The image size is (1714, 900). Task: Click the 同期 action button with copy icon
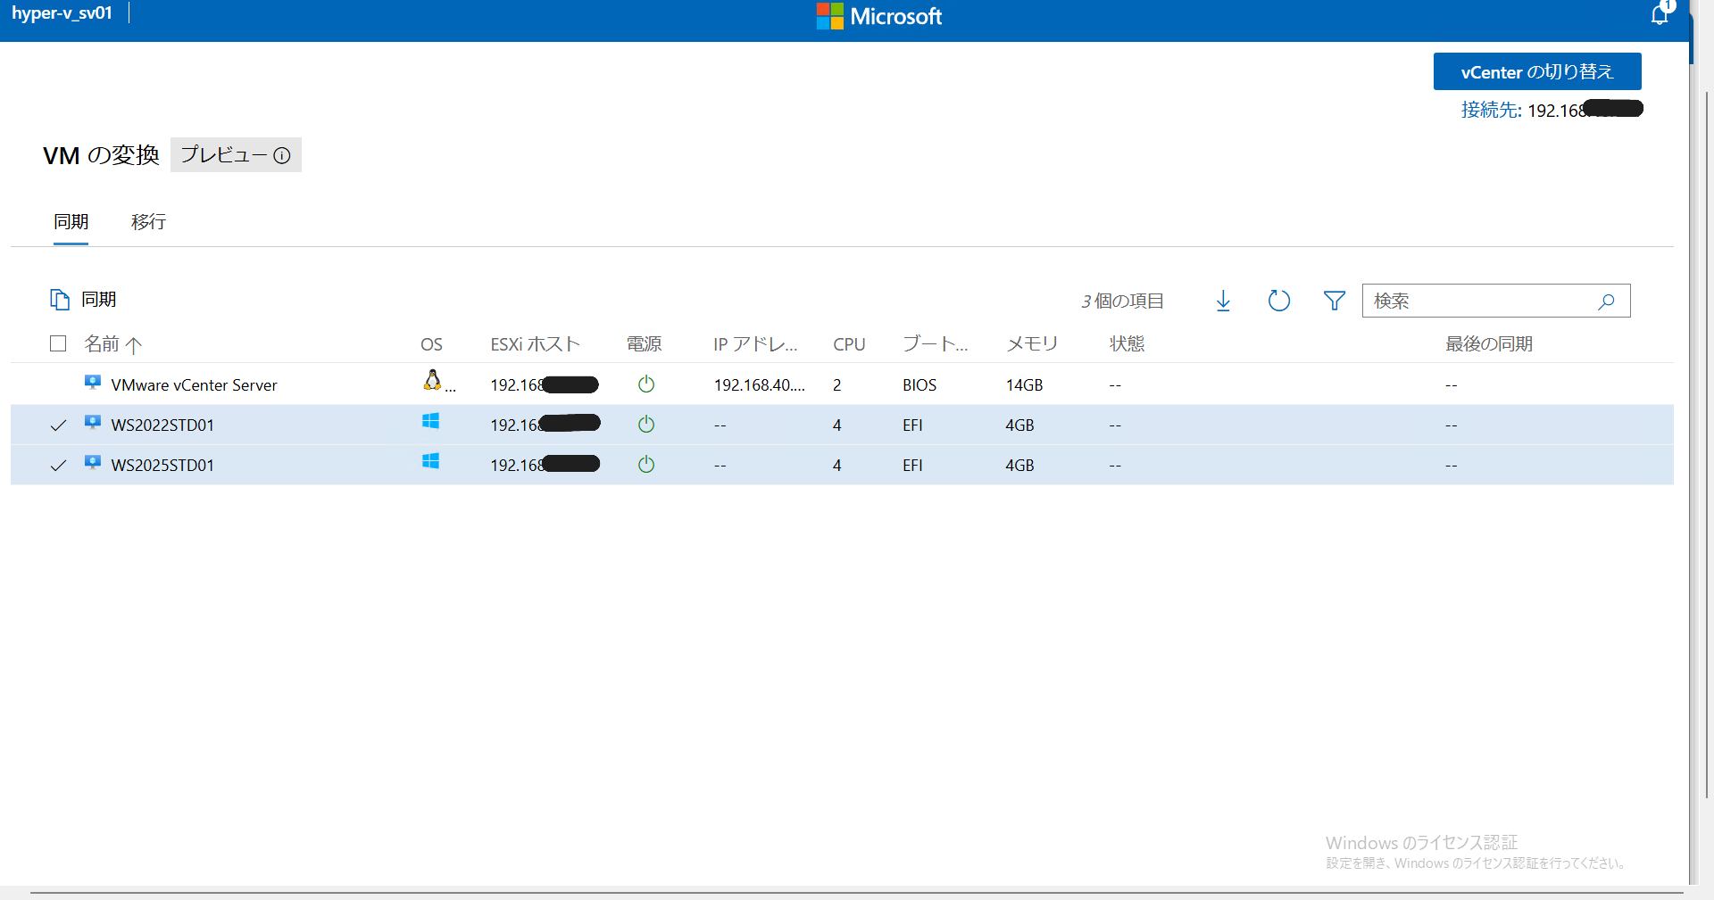[x=84, y=300]
